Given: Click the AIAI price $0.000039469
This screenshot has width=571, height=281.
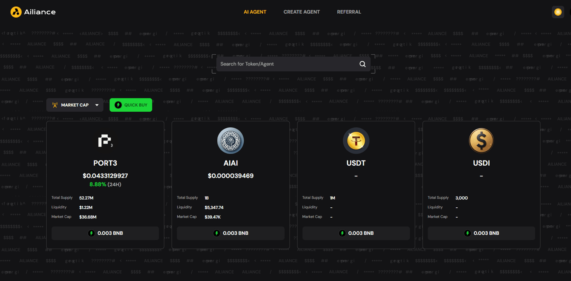Looking at the screenshot, I should [x=231, y=176].
